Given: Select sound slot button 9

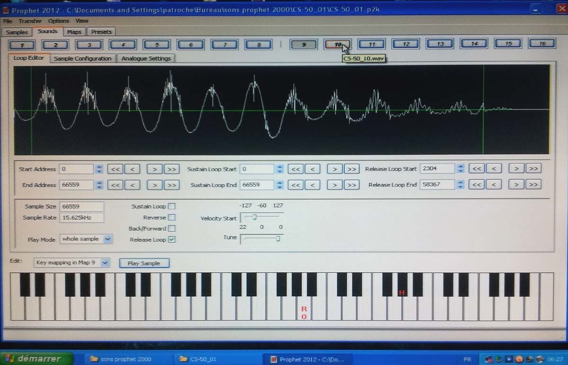Looking at the screenshot, I should pyautogui.click(x=303, y=44).
